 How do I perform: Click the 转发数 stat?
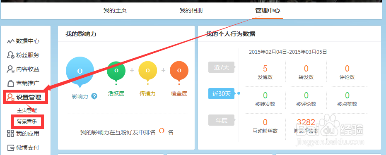[x=306, y=72]
